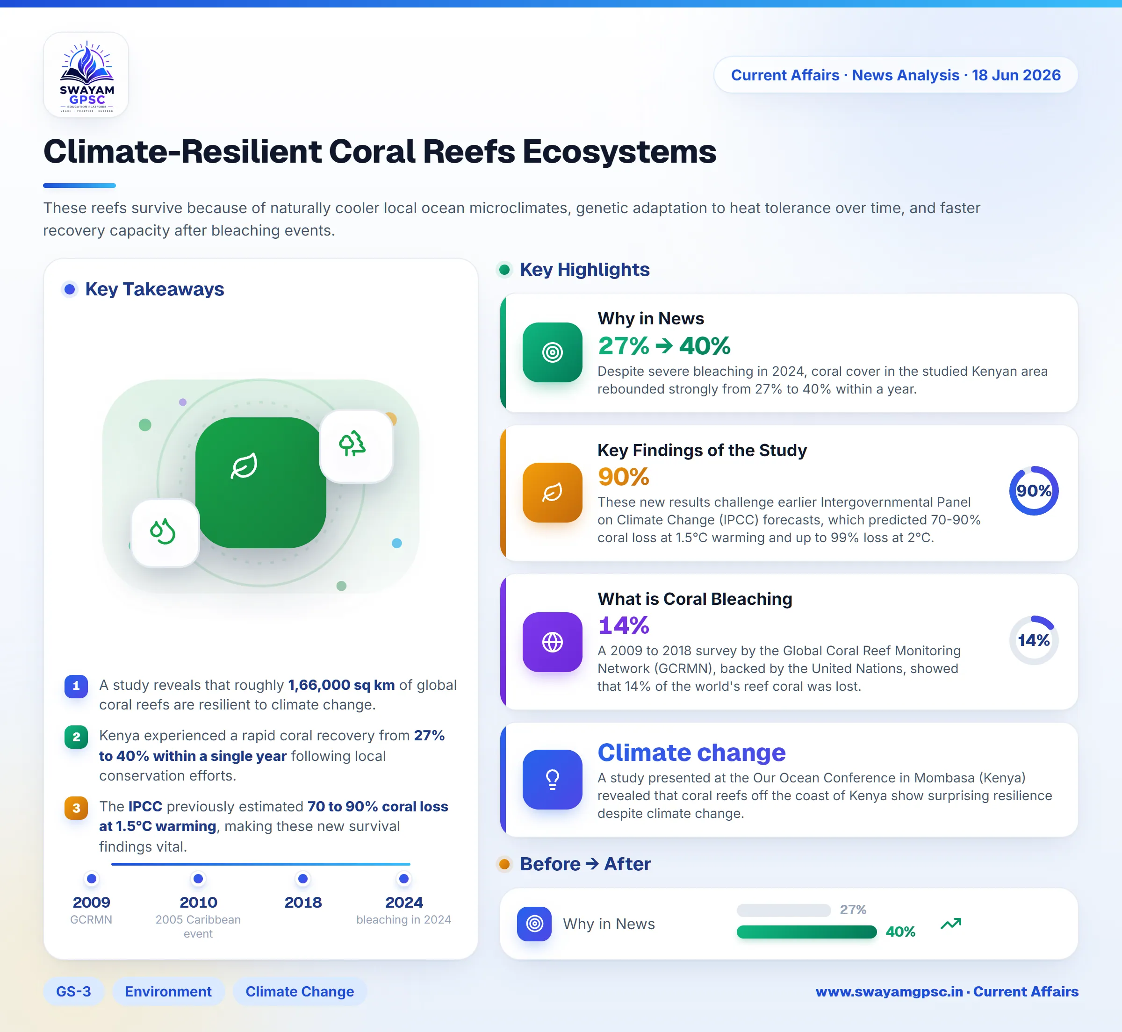Click the green number 2 badge
Image resolution: width=1122 pixels, height=1032 pixels.
pos(76,737)
